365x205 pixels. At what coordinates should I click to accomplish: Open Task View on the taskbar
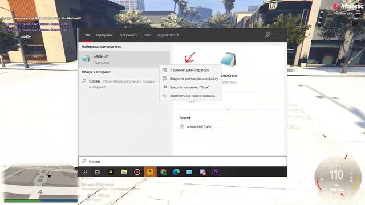pyautogui.click(x=98, y=172)
